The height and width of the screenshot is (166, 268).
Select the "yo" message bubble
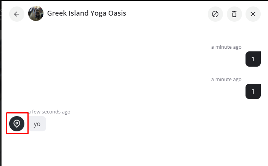pos(37,124)
